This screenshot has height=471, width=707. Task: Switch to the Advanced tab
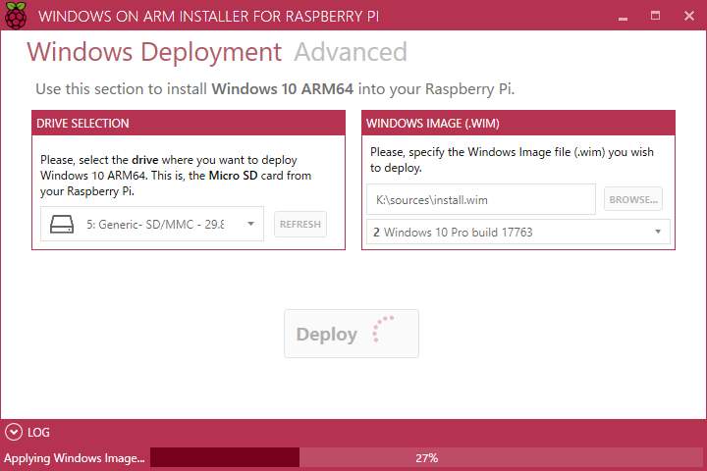coord(351,52)
